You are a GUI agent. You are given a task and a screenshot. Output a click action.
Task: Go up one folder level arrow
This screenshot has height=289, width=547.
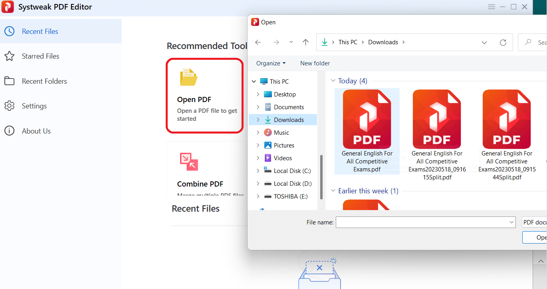tap(305, 42)
